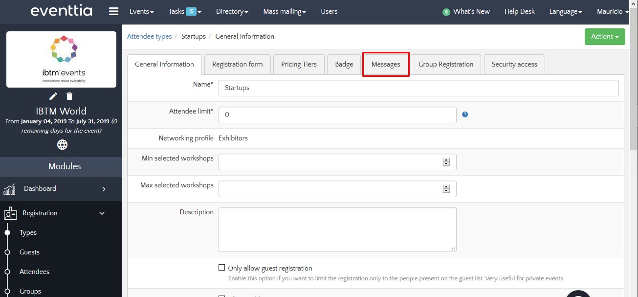Select Attendees in the sidebar
Viewport: 638px width, 297px height.
pyautogui.click(x=34, y=272)
